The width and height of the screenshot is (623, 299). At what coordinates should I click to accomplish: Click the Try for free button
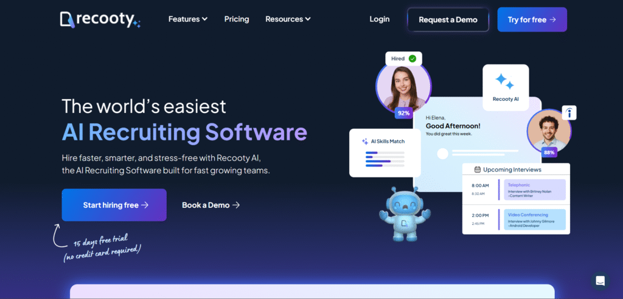coord(532,19)
